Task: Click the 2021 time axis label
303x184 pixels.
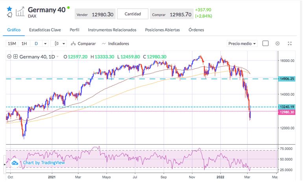Action: point(52,177)
